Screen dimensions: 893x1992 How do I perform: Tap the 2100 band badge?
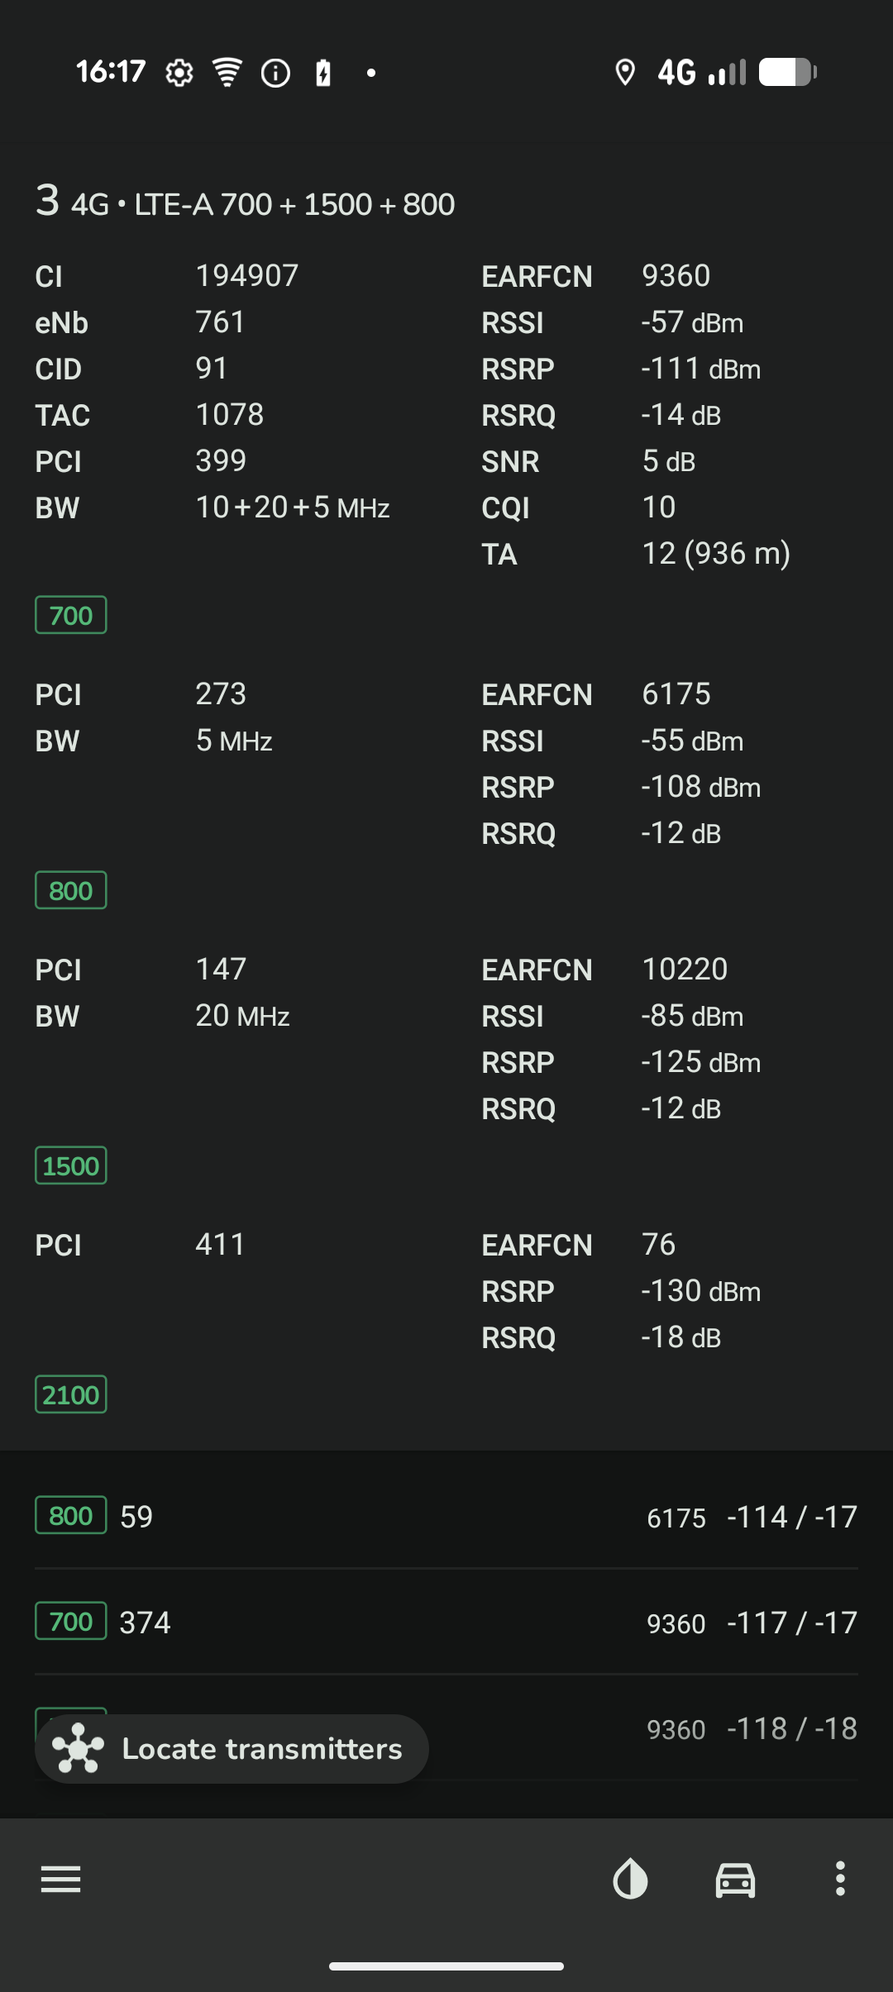71,1394
